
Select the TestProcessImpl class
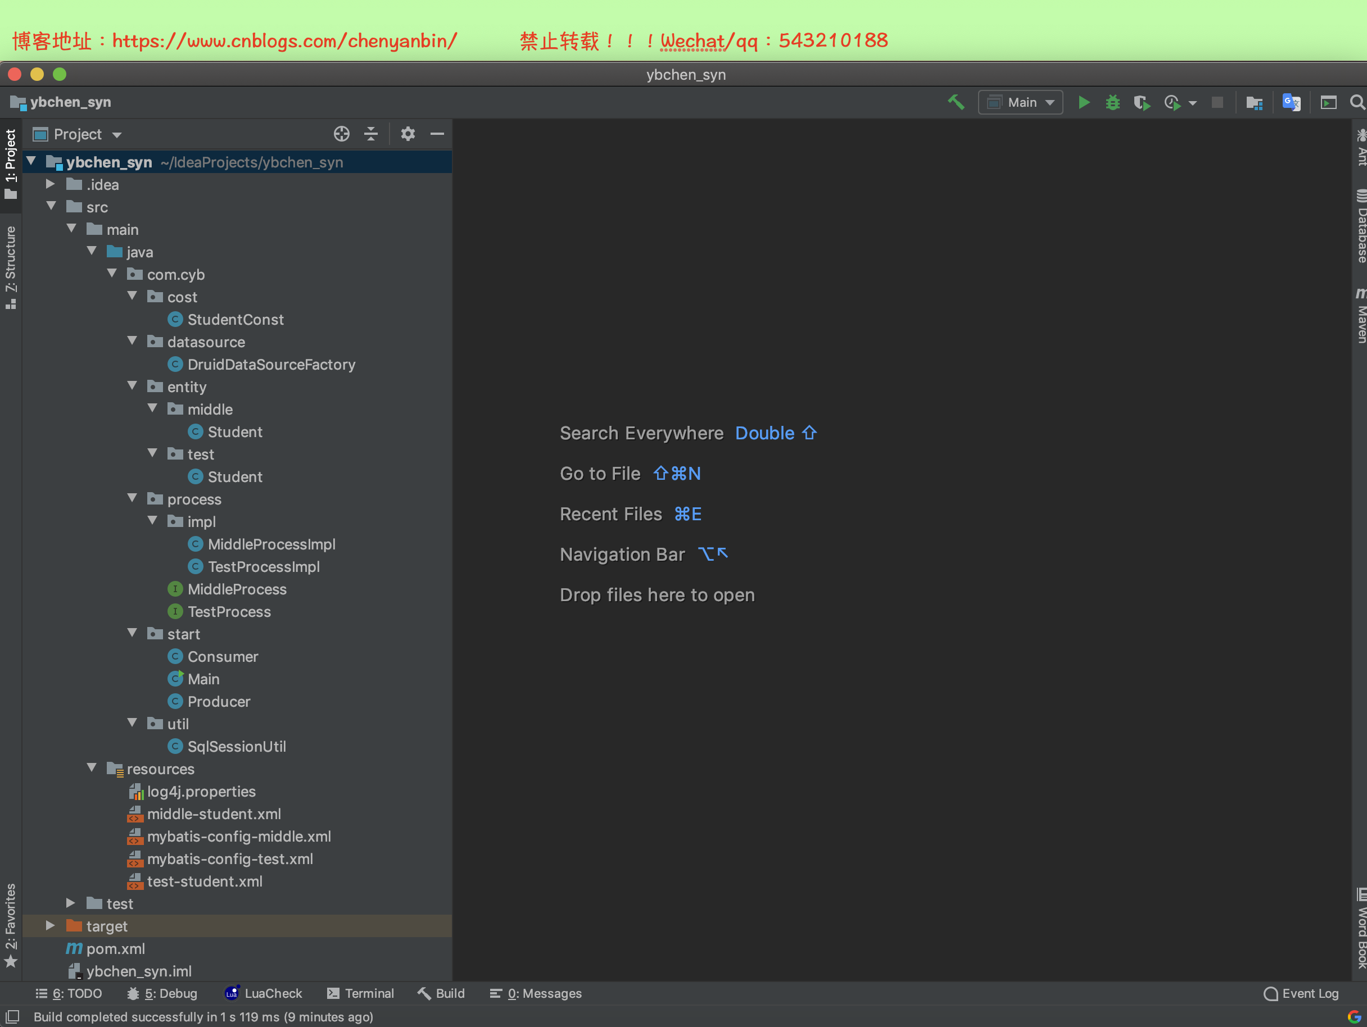(x=254, y=566)
